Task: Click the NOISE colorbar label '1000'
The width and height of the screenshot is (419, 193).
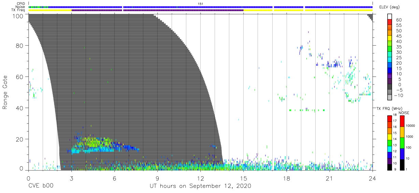Action: tap(410, 137)
